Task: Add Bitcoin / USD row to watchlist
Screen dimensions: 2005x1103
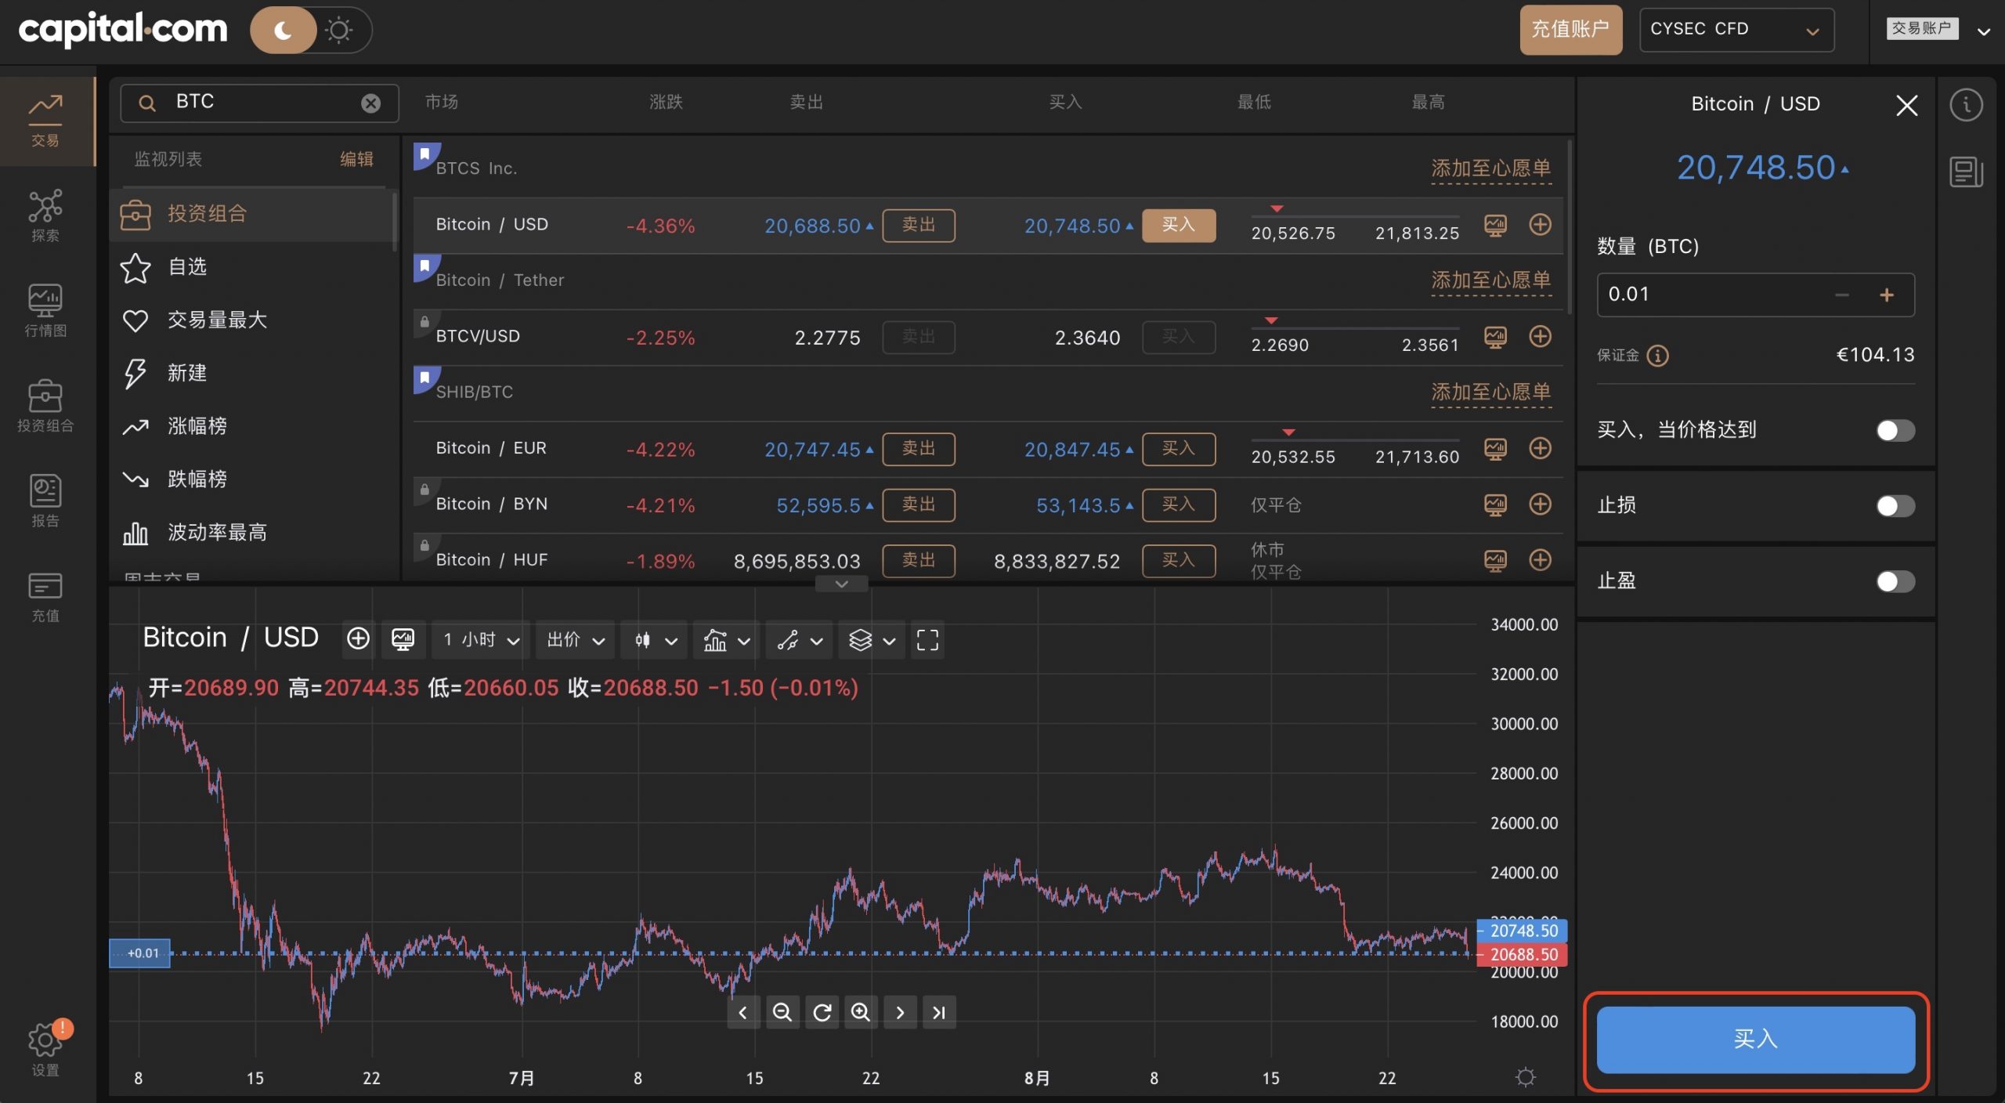Action: coord(1540,225)
